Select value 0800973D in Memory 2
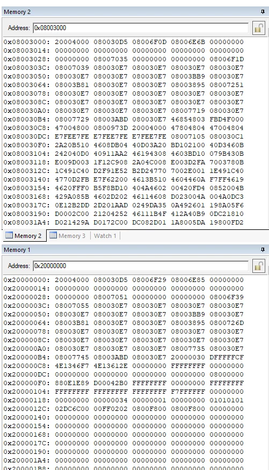269x470 pixels. tap(111, 128)
